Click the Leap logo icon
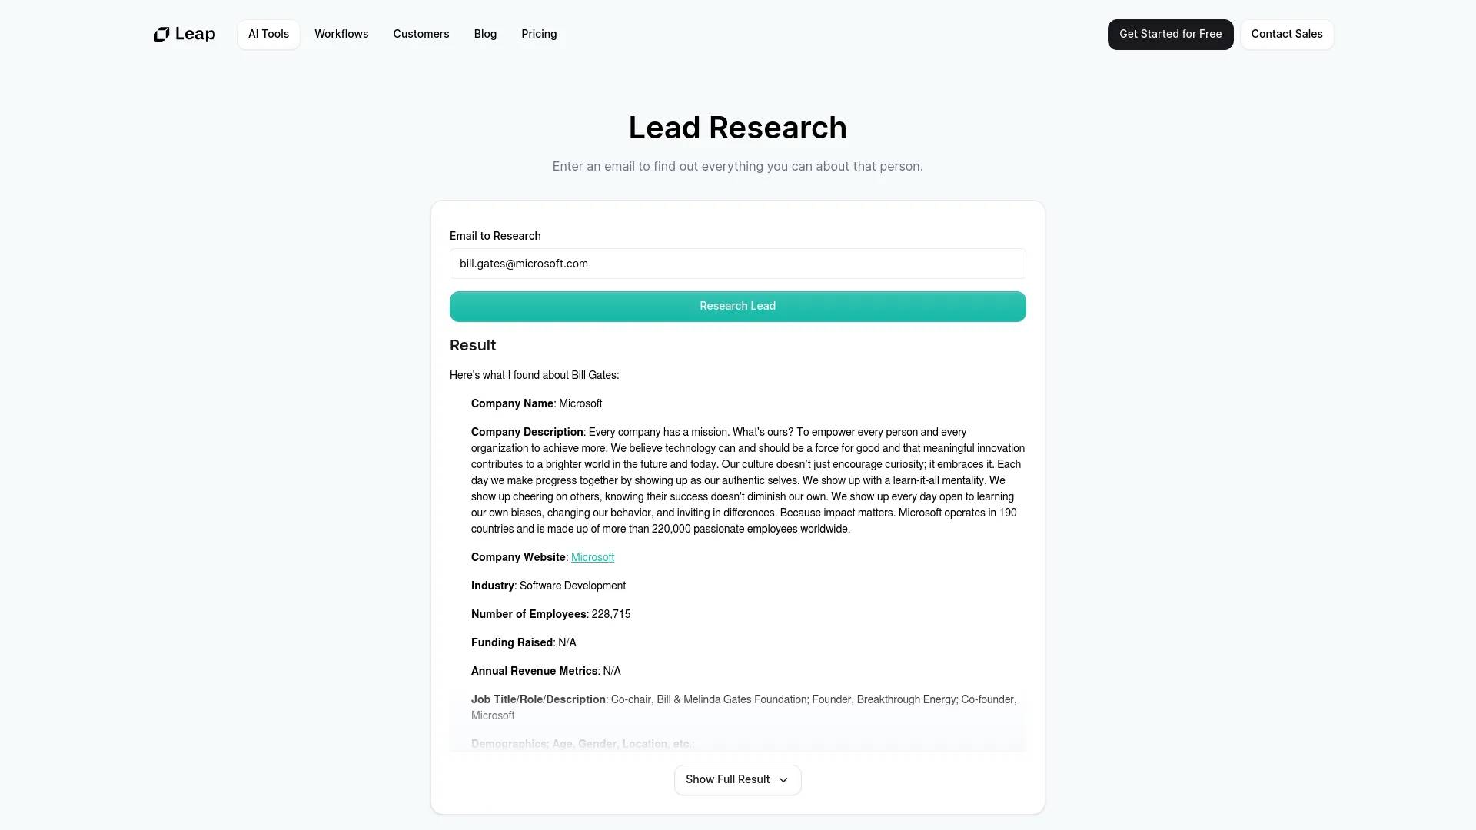Viewport: 1476px width, 830px height. [x=159, y=34]
